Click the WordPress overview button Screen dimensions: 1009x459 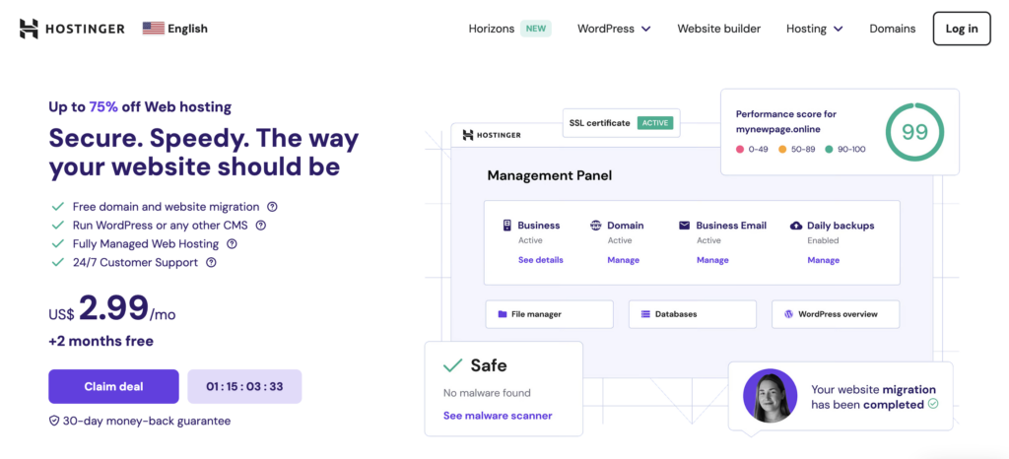[836, 314]
